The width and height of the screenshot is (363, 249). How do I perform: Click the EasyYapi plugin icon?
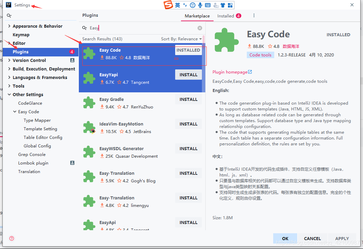(89, 78)
